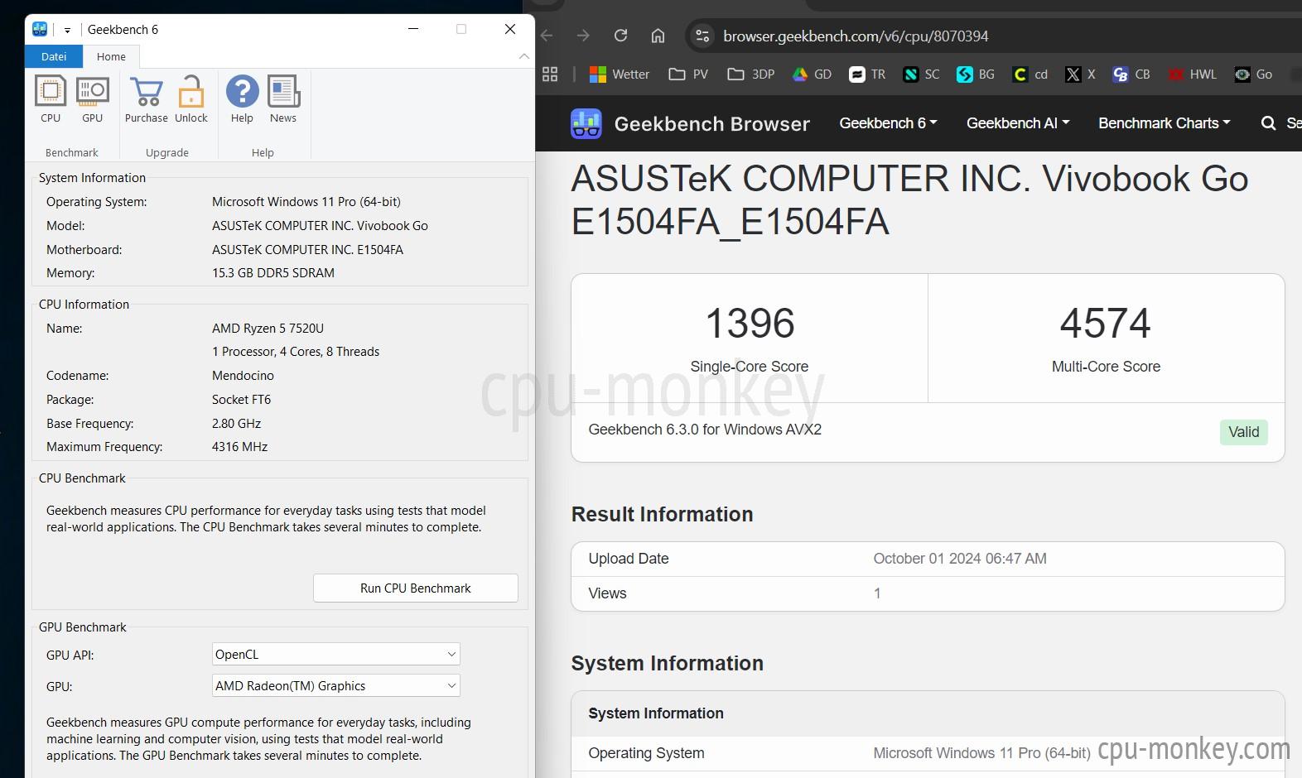Open the apps grid icon in bookmarks bar
The width and height of the screenshot is (1302, 778).
click(x=550, y=74)
